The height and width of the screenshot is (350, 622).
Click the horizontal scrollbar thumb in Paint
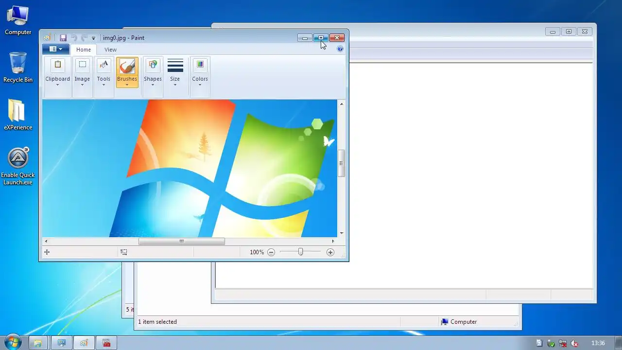182,241
